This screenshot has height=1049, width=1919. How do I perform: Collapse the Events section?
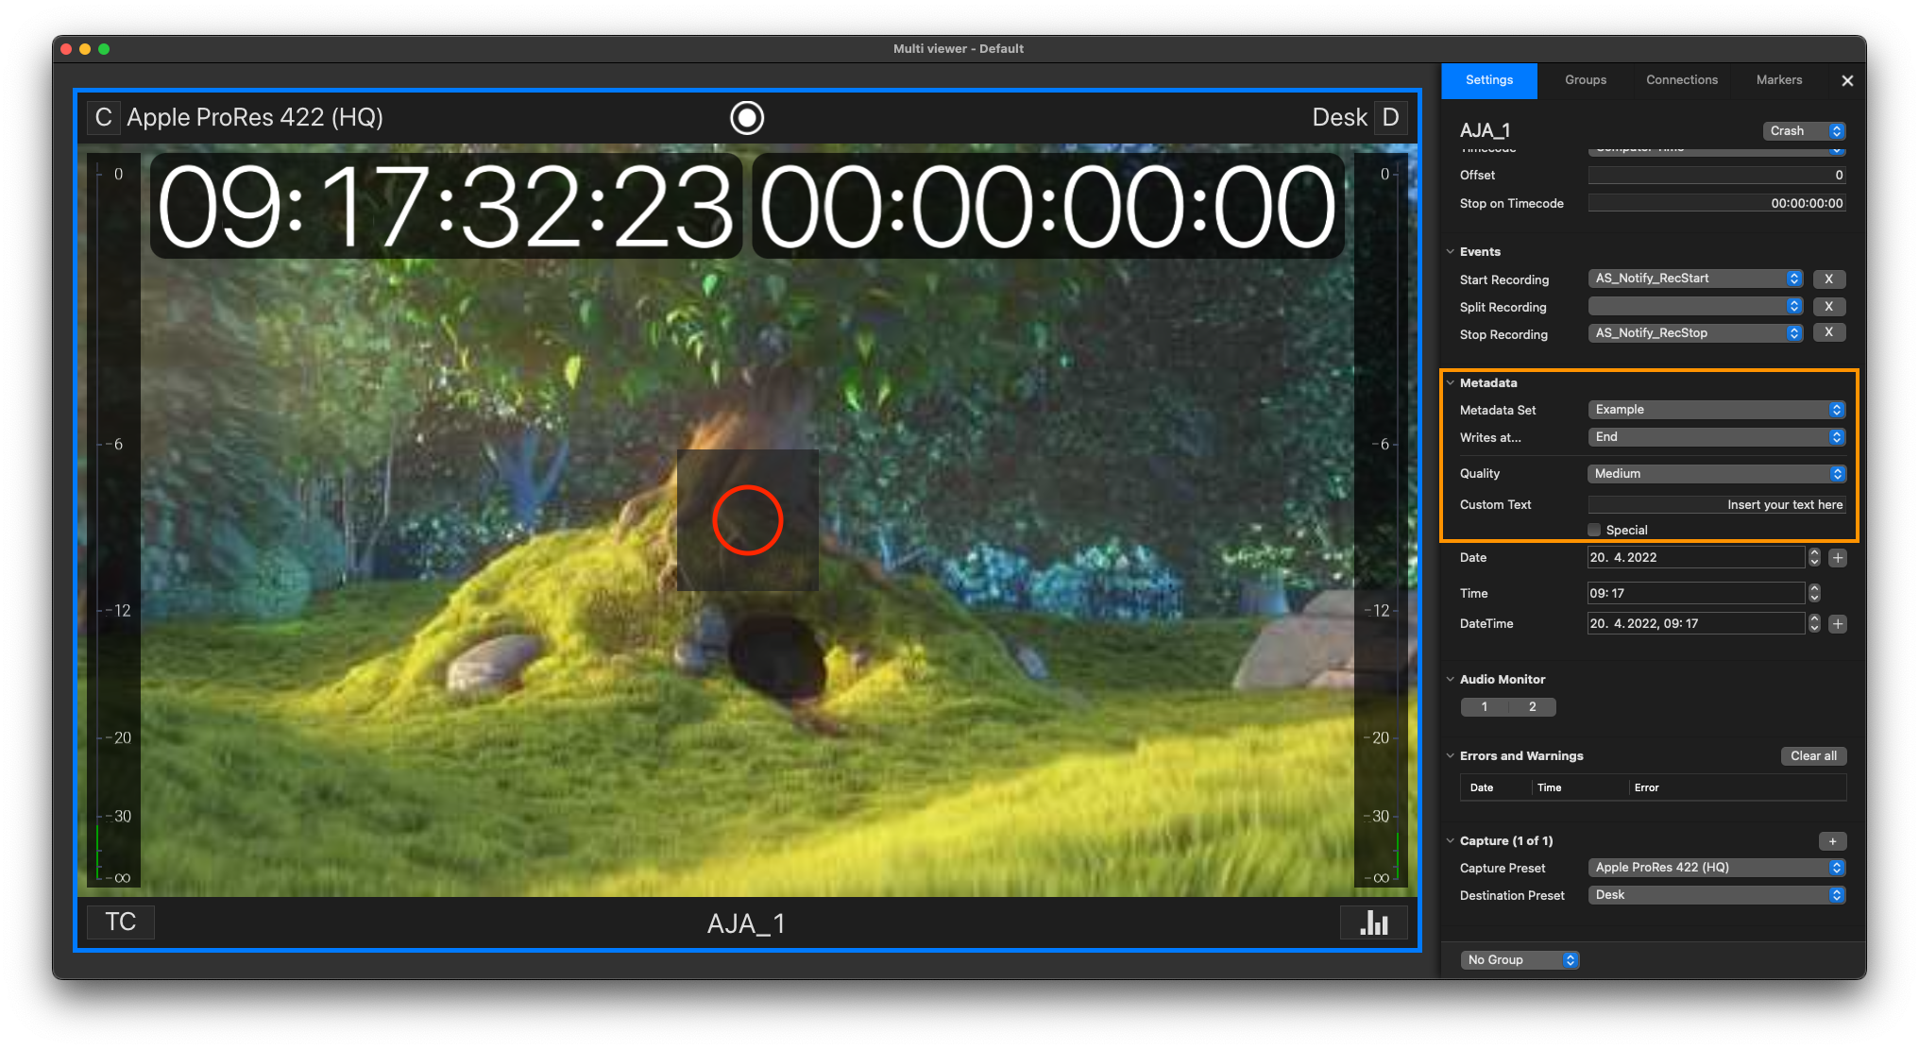pos(1451,252)
